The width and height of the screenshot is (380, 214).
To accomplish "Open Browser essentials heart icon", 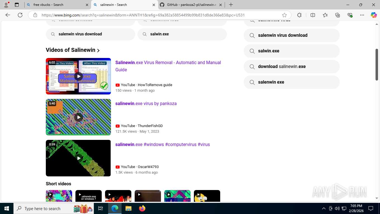I will [x=350, y=15].
